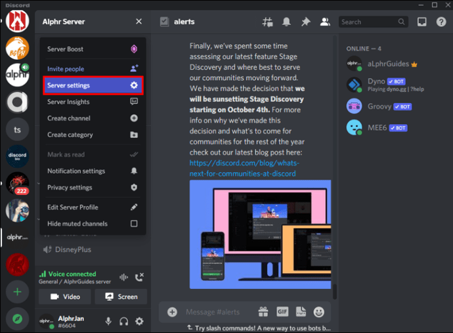
Task: Show pinned messages
Action: point(305,22)
